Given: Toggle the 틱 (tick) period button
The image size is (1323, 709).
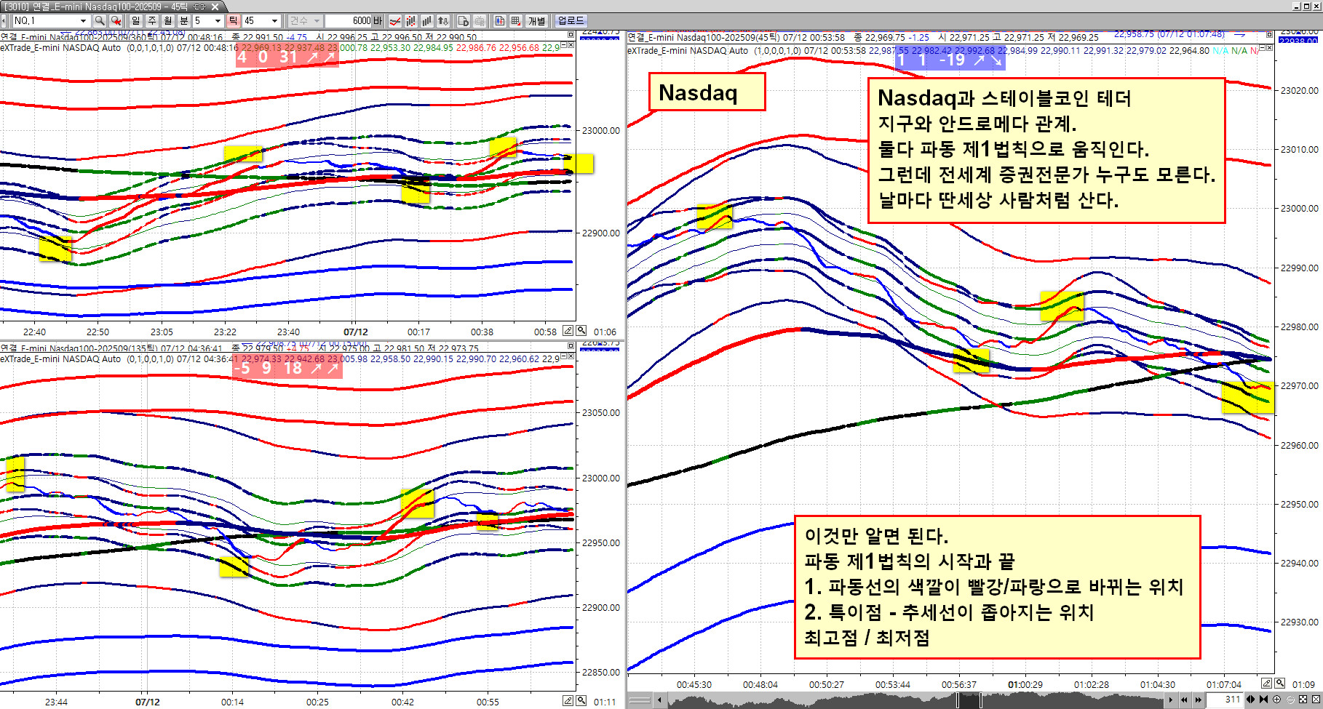Looking at the screenshot, I should tap(233, 20).
